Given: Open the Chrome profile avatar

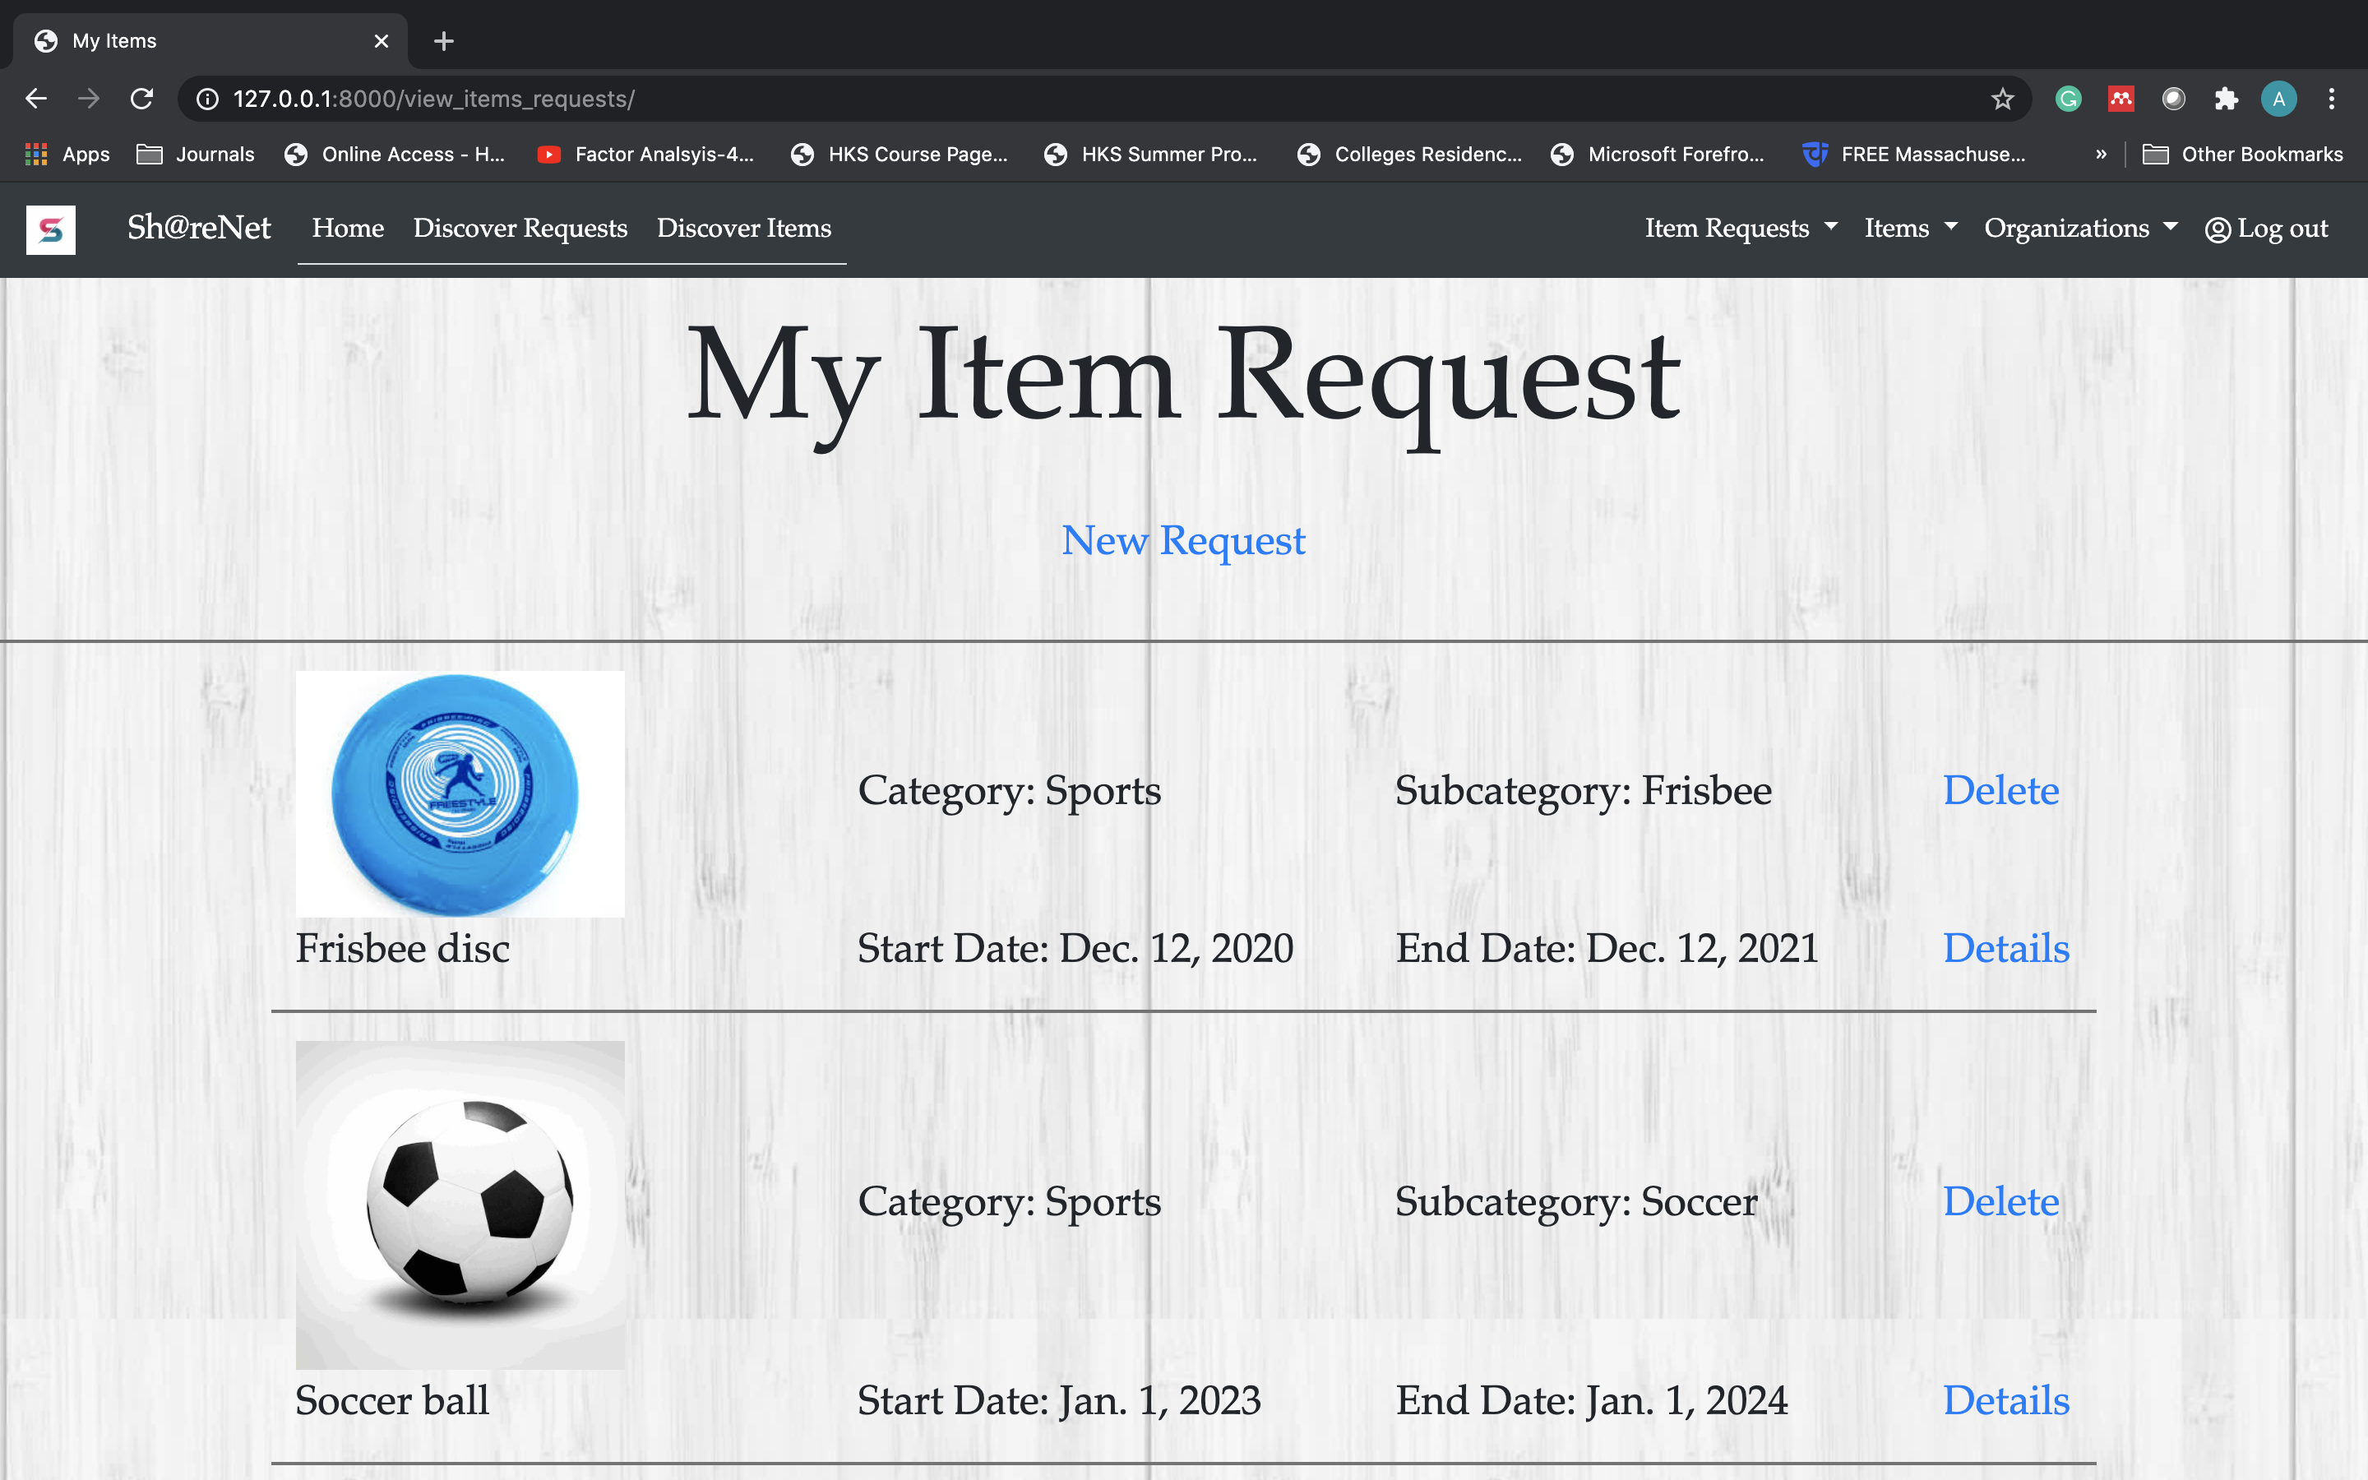Looking at the screenshot, I should point(2278,99).
